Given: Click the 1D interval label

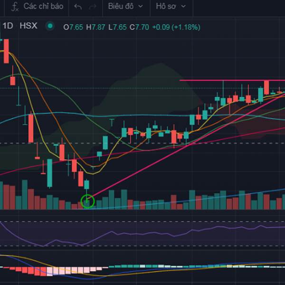Looking at the screenshot, I should tap(8, 26).
